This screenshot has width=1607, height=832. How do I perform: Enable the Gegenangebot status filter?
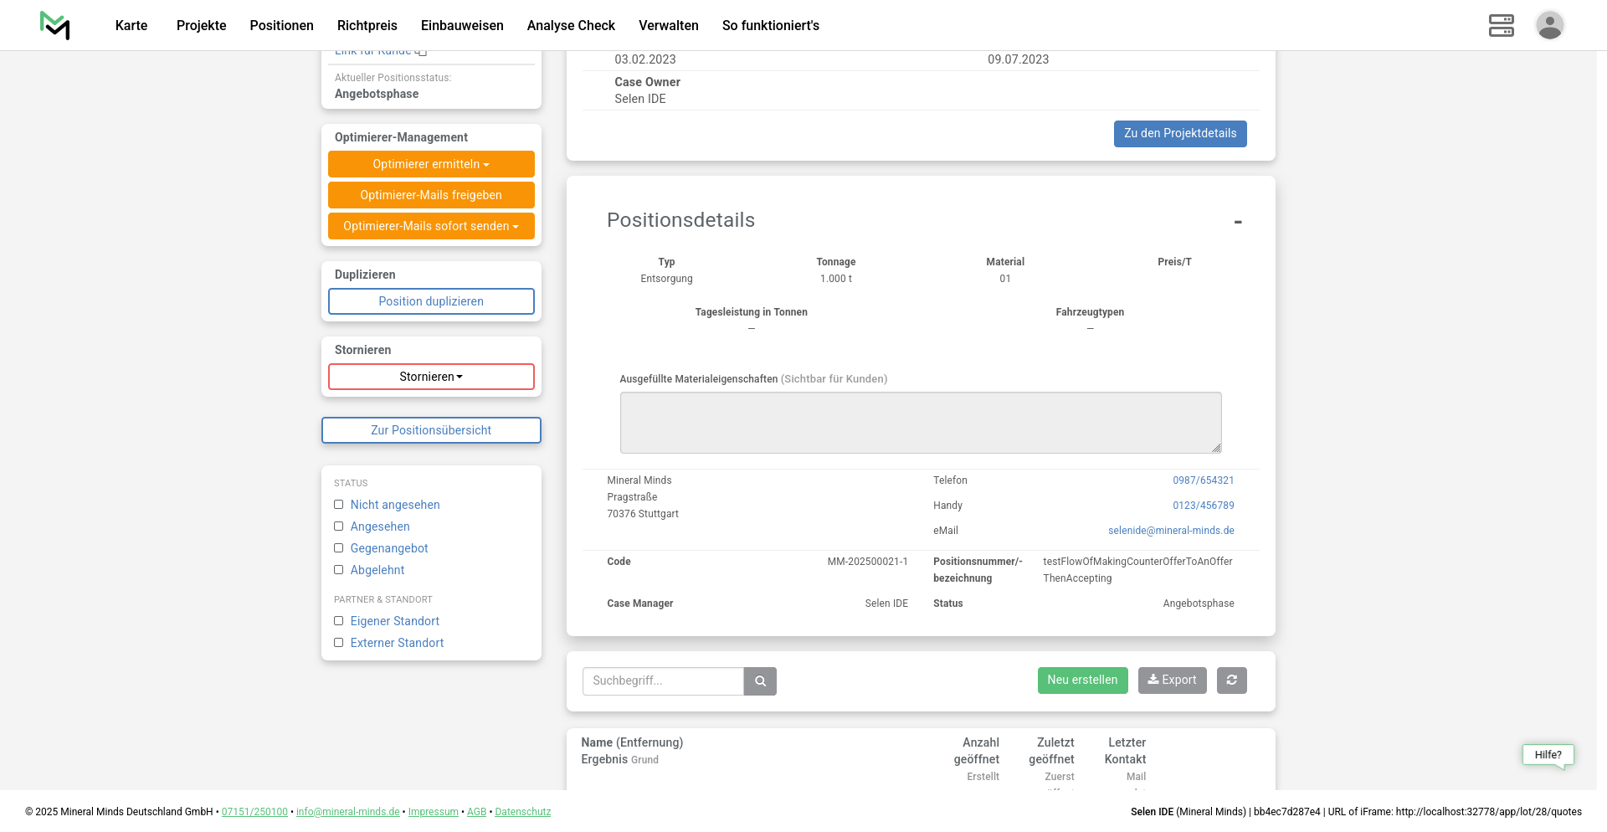pos(339,548)
